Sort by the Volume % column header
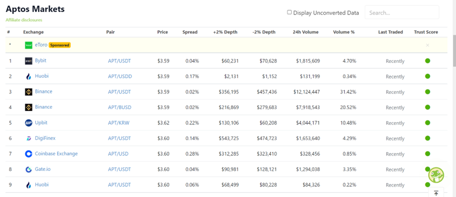456x197 pixels. pyautogui.click(x=344, y=32)
